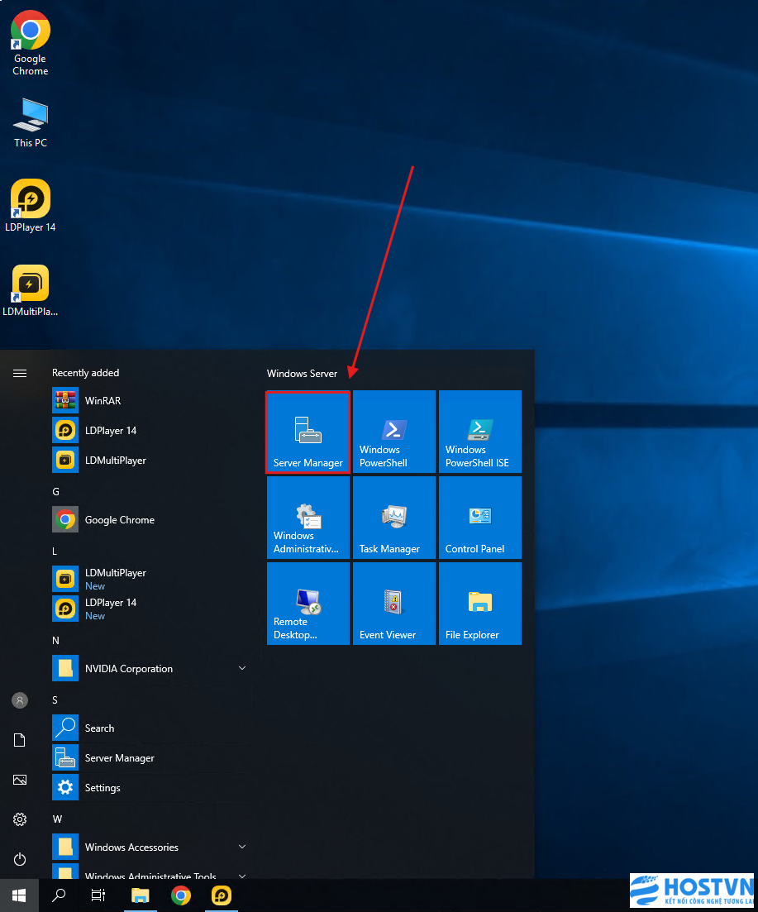The width and height of the screenshot is (758, 912).
Task: Open File Explorer from the taskbar
Action: point(140,895)
